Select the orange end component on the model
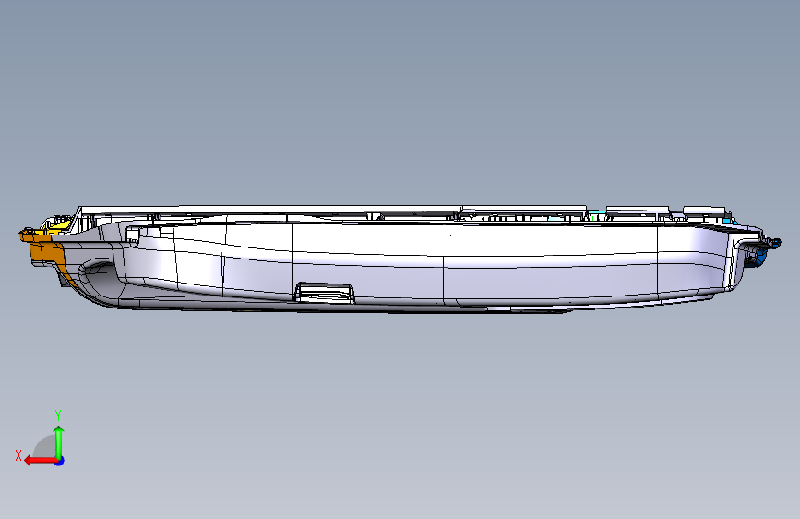Image resolution: width=800 pixels, height=519 pixels. [x=49, y=254]
